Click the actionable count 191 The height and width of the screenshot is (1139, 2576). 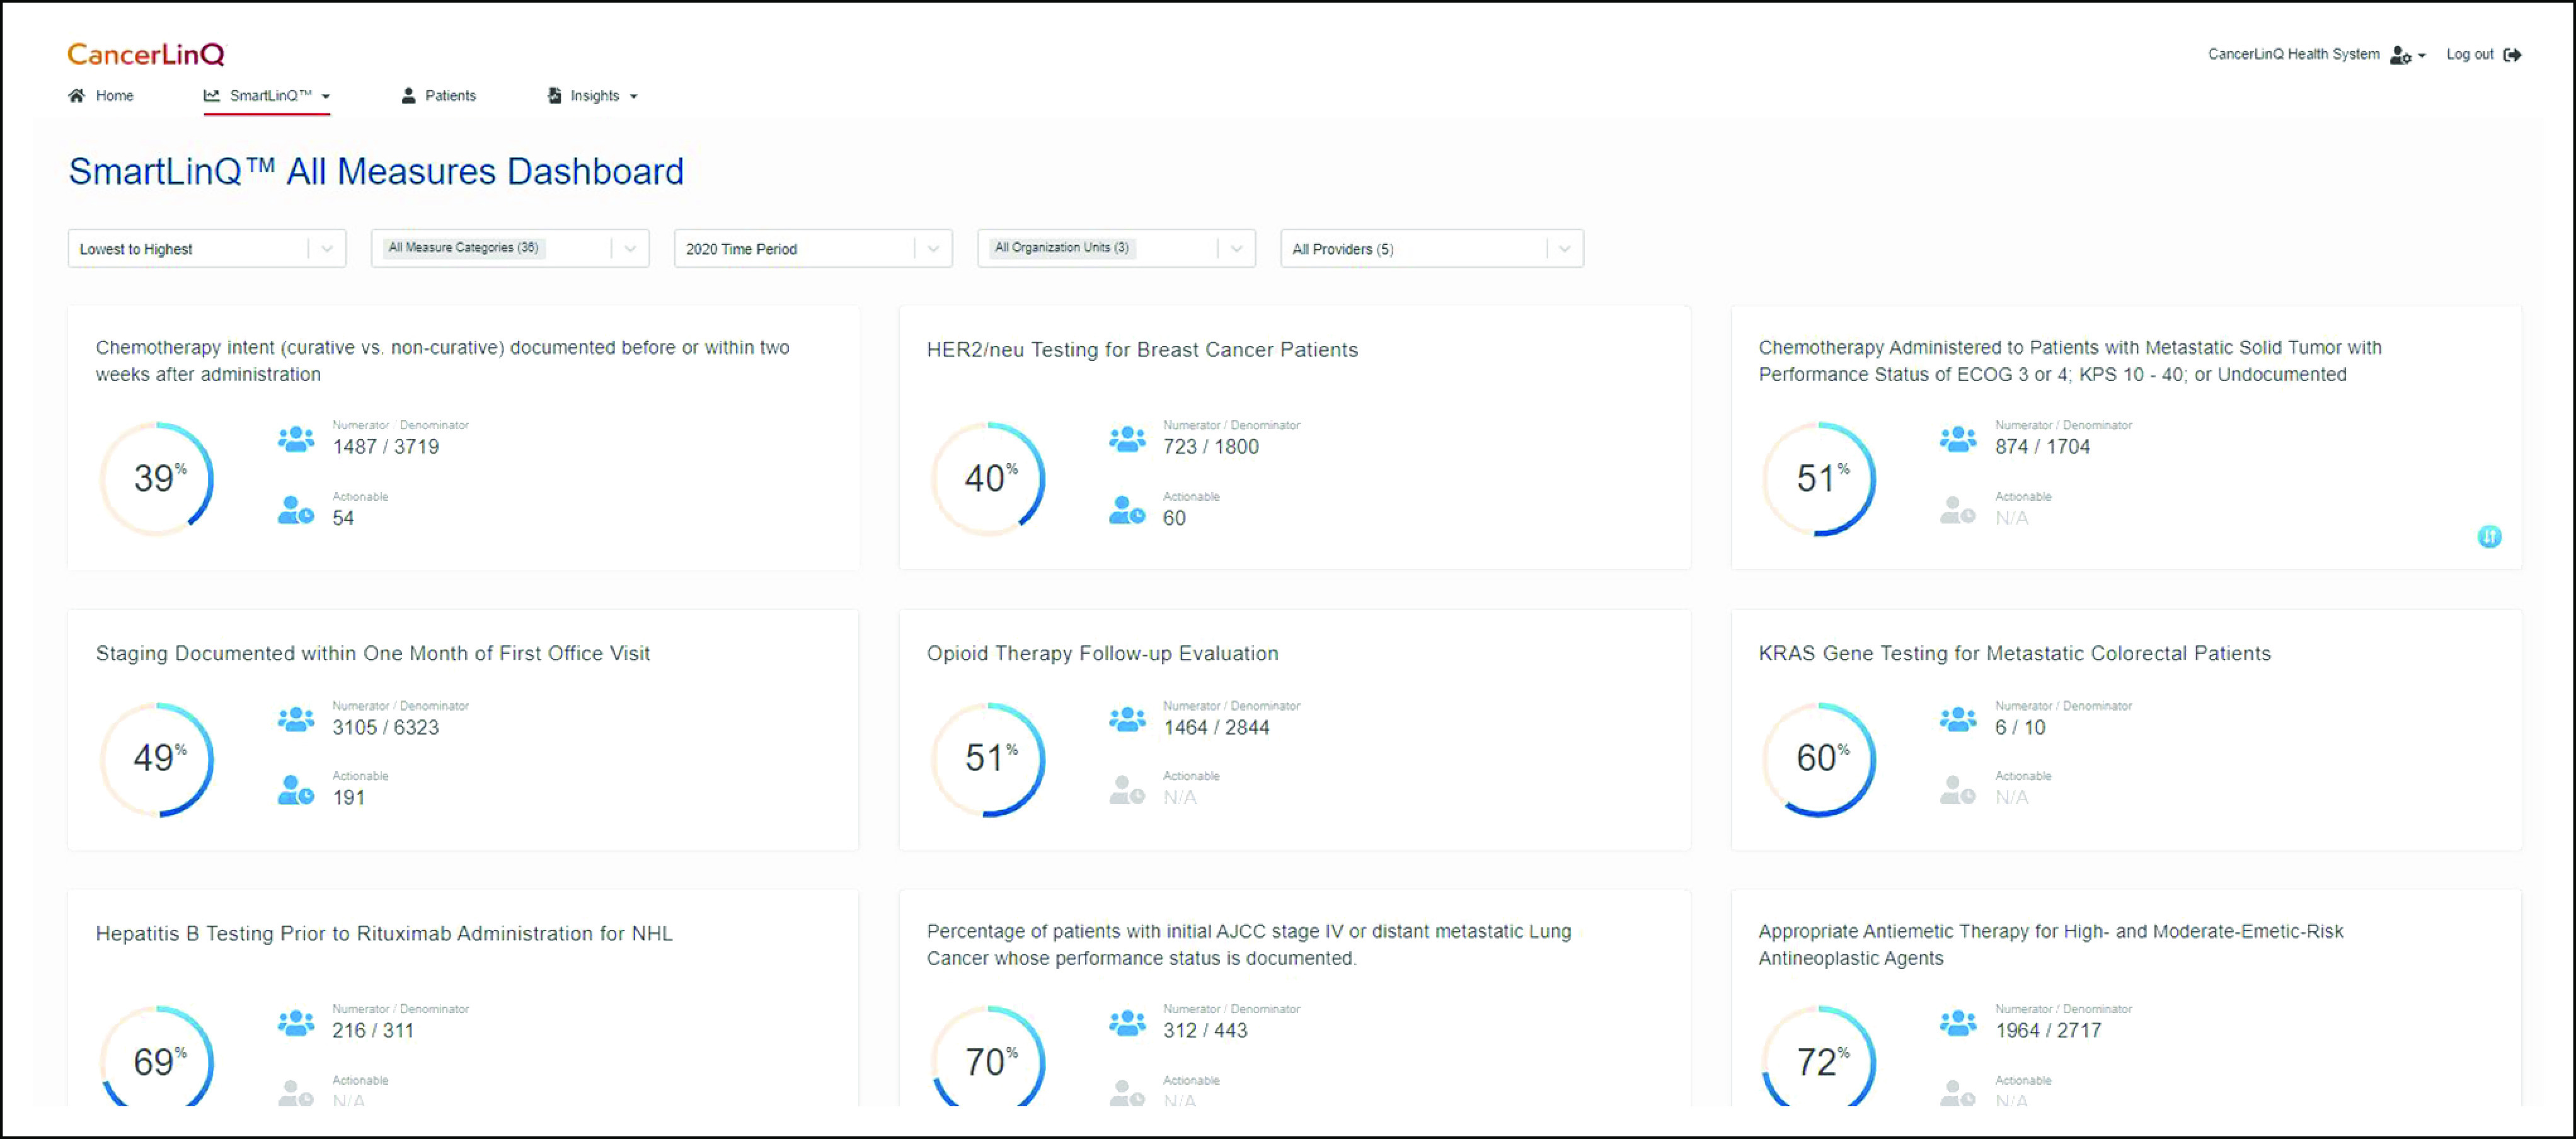pyautogui.click(x=348, y=798)
